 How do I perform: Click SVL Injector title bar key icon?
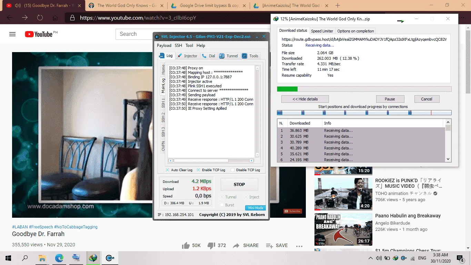157,37
